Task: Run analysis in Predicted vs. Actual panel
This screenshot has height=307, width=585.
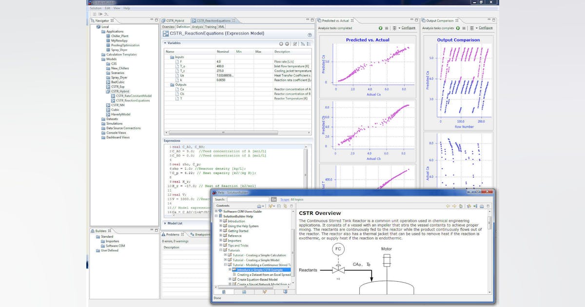Action: click(381, 28)
